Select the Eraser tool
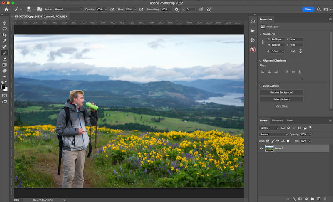Screen dimensions: 333x202 point(5,59)
